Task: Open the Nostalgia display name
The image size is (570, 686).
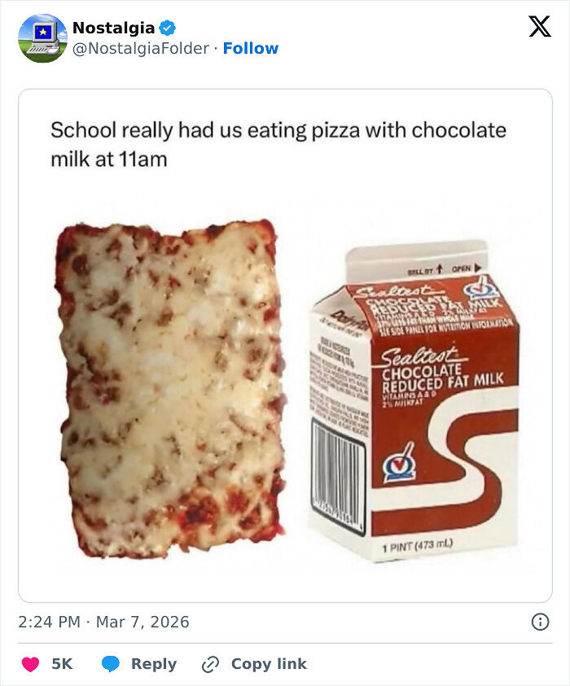Action: (x=113, y=28)
